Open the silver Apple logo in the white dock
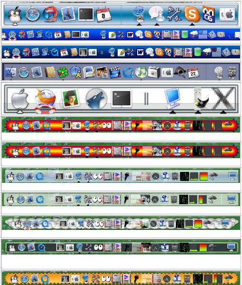Image resolution: width=242 pixels, height=285 pixels. point(20,99)
